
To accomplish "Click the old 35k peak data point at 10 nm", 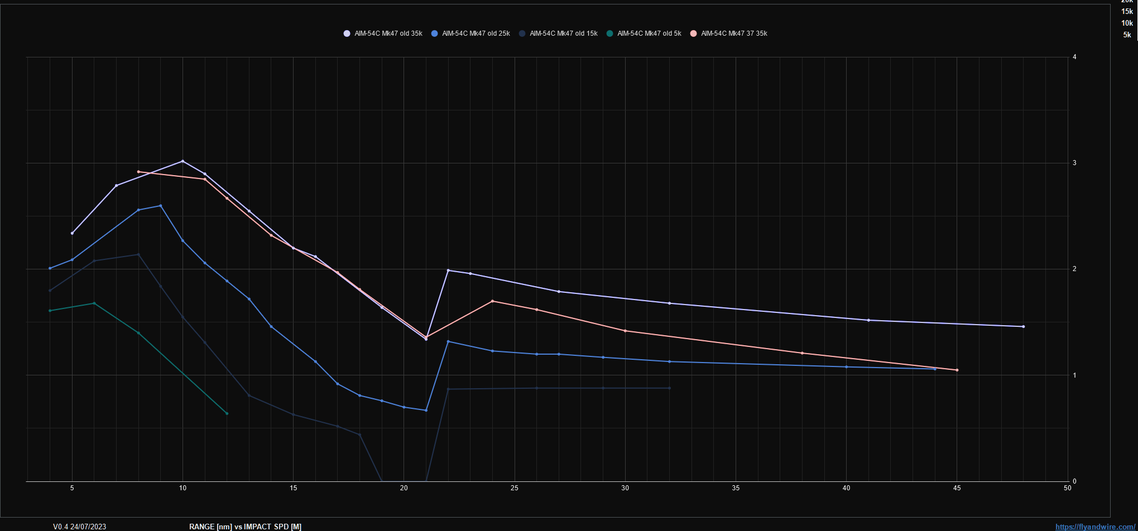I will [x=183, y=161].
